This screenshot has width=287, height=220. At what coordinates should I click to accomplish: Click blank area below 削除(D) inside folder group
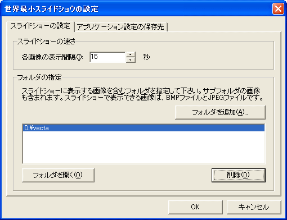(239, 186)
